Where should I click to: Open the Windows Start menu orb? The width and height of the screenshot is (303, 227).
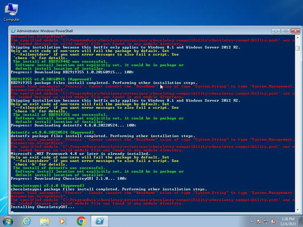point(8,221)
